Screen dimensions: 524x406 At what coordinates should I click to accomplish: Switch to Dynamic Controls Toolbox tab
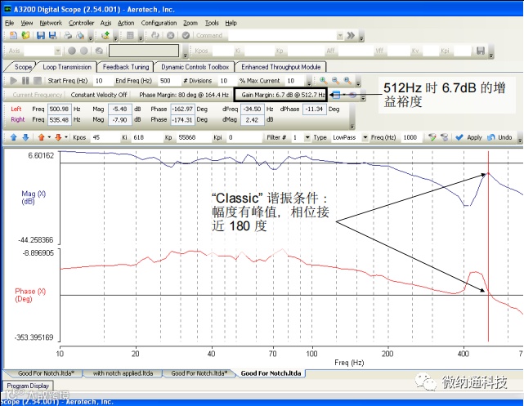[x=195, y=67]
